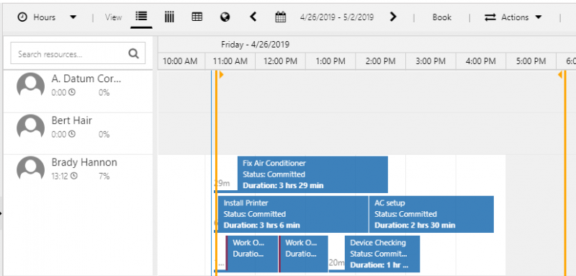The height and width of the screenshot is (276, 576).
Task: Click the left orange timeline marker flag
Action: [x=221, y=75]
